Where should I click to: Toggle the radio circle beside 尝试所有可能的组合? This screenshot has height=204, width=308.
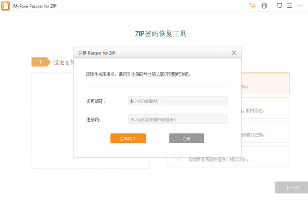pyautogui.click(x=178, y=158)
